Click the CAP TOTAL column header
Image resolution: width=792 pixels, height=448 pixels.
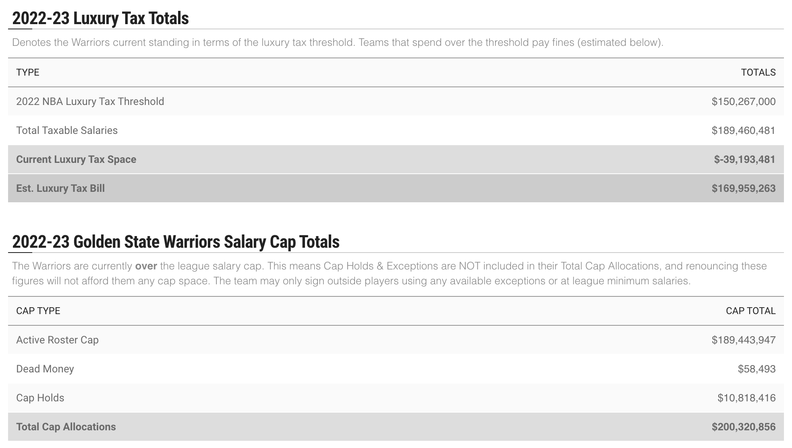tap(751, 311)
